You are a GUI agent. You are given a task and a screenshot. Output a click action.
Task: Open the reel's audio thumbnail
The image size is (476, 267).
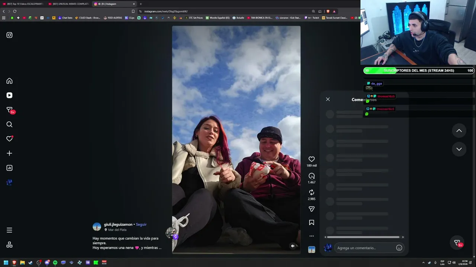pyautogui.click(x=312, y=250)
